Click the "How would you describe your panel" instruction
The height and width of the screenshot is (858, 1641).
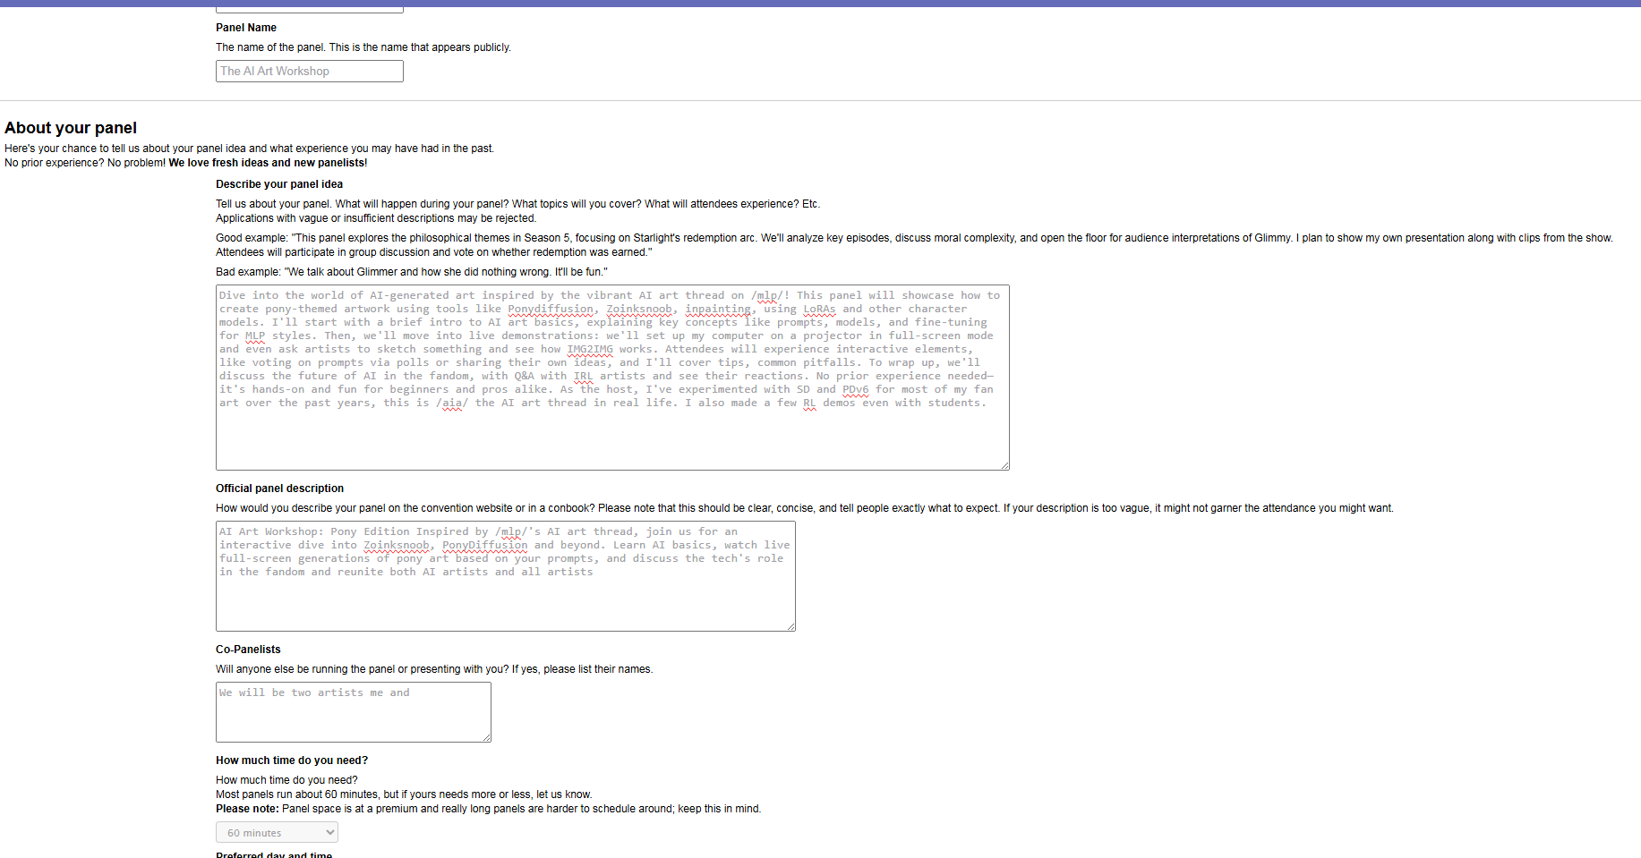(x=805, y=508)
